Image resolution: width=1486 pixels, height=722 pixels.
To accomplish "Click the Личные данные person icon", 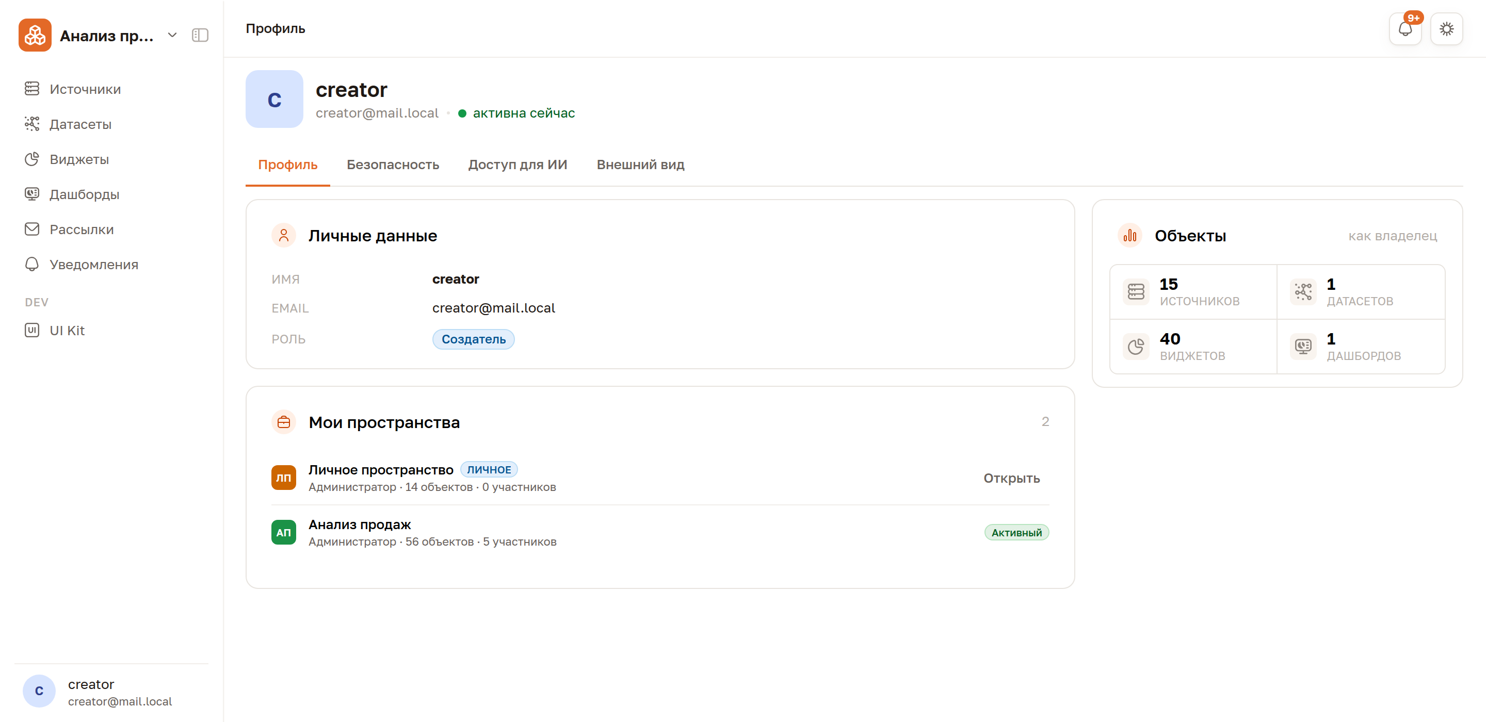I will (284, 235).
